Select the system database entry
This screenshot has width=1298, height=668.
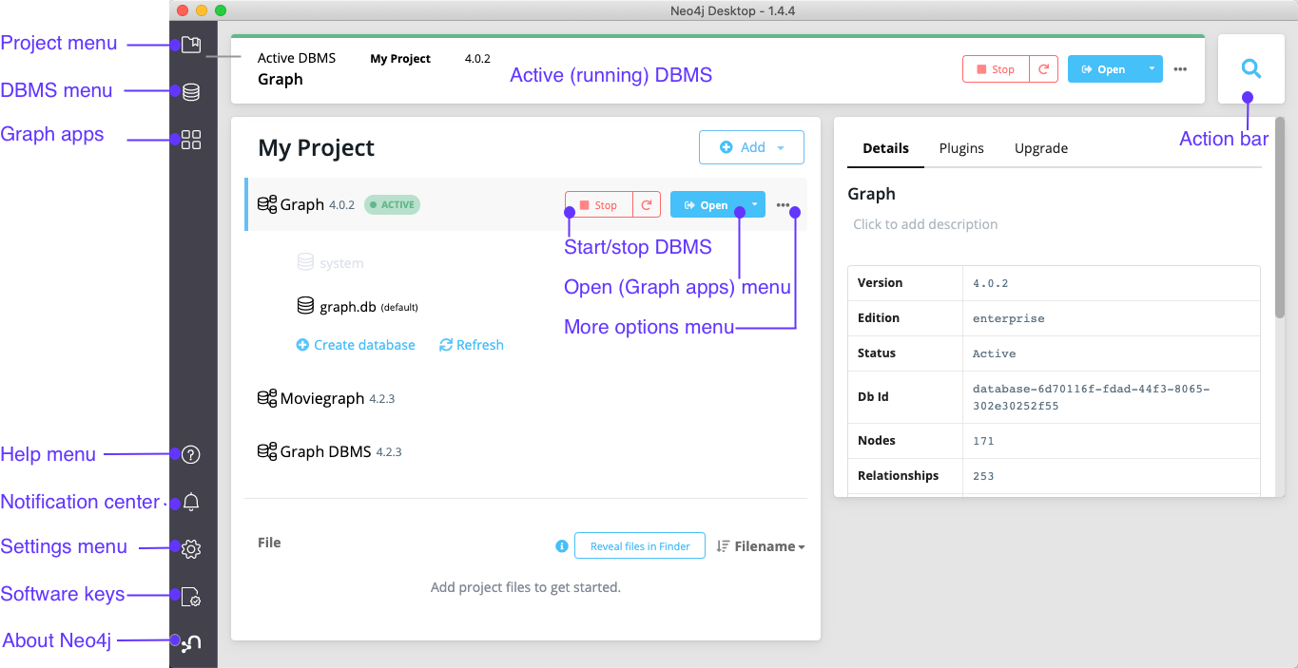(331, 263)
